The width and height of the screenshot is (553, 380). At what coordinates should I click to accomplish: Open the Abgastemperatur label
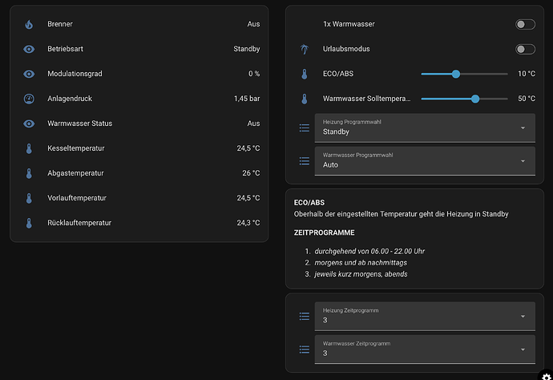click(x=75, y=173)
